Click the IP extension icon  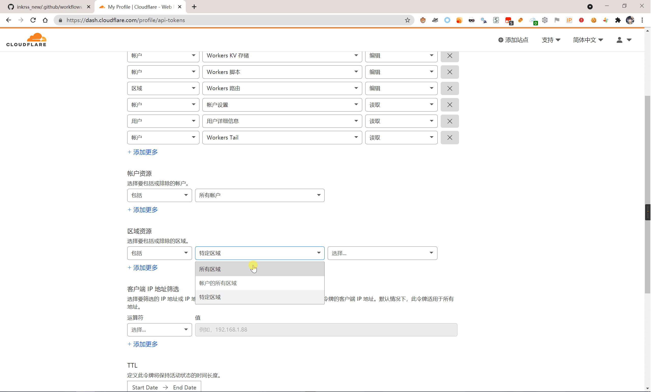tap(569, 20)
